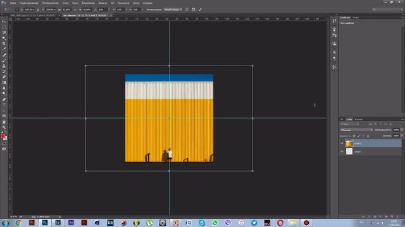Viewport: 405px width, 227px height.
Task: Select the Healing Brush tool
Action: click(x=4, y=55)
